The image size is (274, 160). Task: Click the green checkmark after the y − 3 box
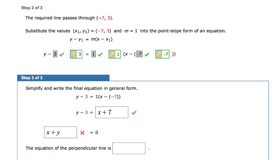coord(62,54)
